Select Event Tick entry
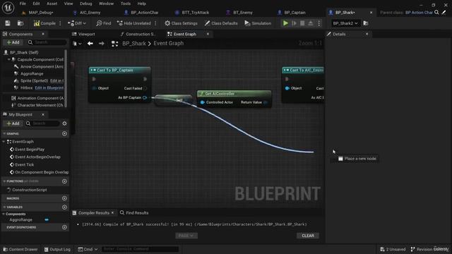The image size is (452, 254). (x=24, y=164)
